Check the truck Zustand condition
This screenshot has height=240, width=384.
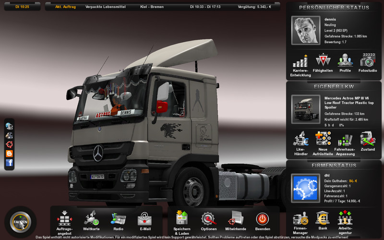pos(368,141)
